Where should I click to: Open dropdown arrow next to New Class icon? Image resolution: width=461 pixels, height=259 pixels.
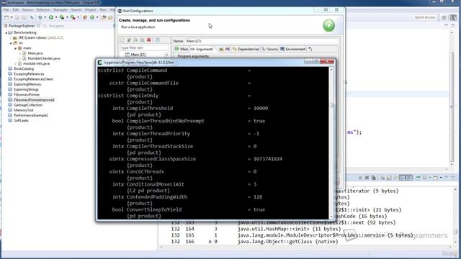point(97,17)
